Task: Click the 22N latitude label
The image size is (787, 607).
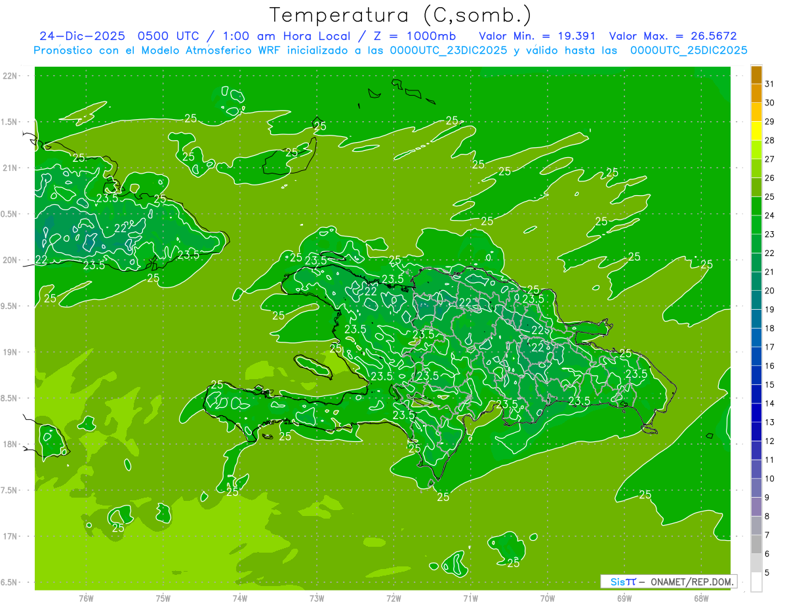Action: click(x=11, y=76)
